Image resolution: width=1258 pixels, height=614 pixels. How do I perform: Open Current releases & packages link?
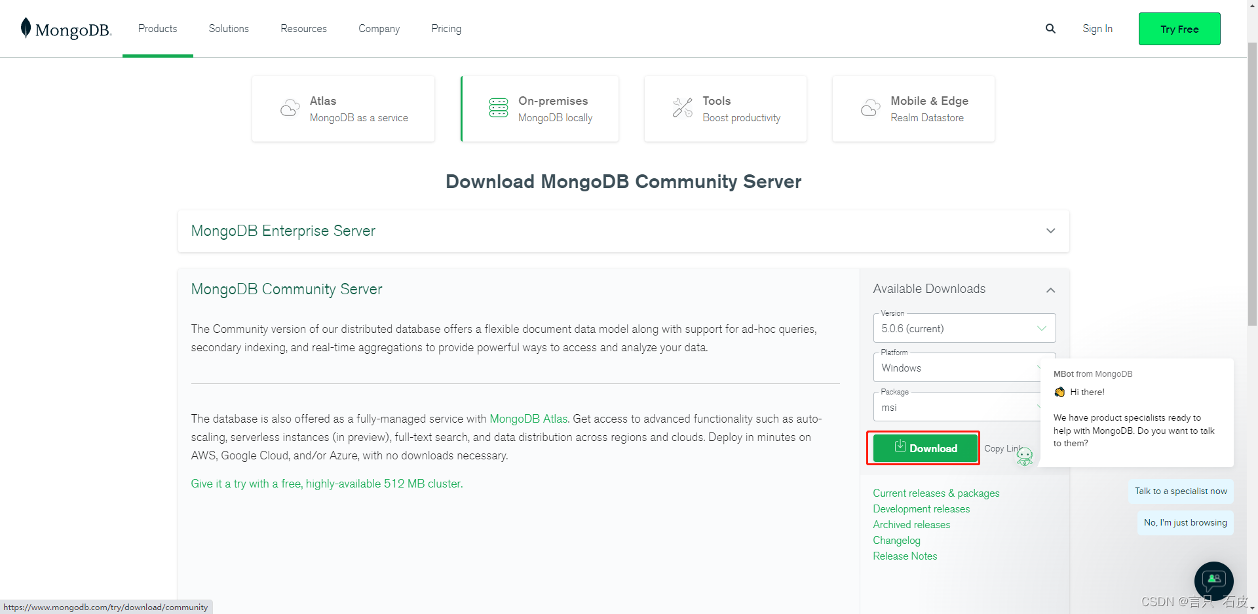click(x=936, y=493)
